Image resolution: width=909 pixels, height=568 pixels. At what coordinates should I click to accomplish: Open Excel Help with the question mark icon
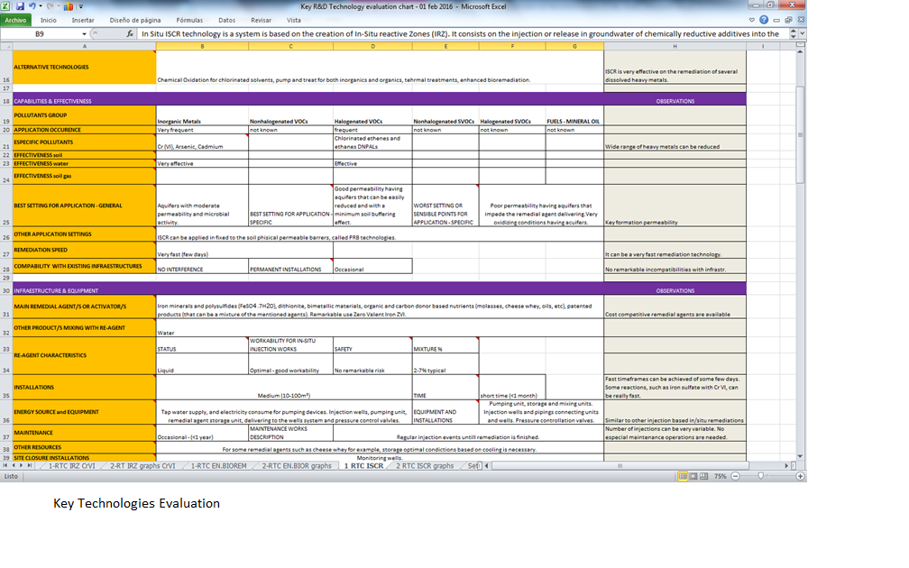coord(765,19)
